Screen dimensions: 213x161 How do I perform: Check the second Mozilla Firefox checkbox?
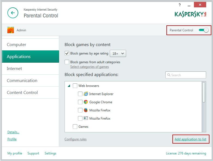80,118
